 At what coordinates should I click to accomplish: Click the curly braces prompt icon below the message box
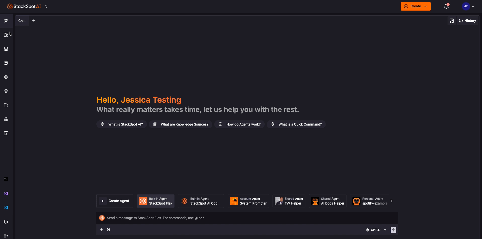click(x=108, y=230)
